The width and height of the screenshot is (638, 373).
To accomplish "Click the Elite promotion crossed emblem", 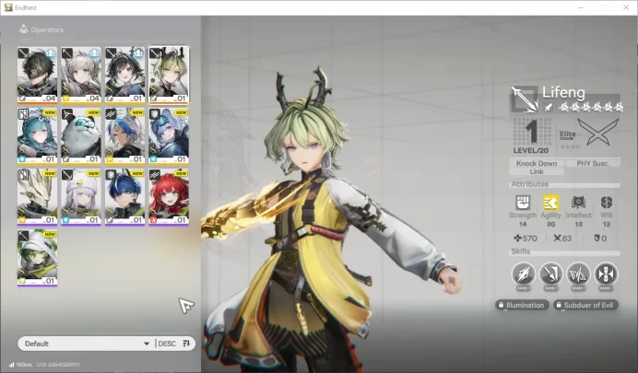I will (x=598, y=132).
